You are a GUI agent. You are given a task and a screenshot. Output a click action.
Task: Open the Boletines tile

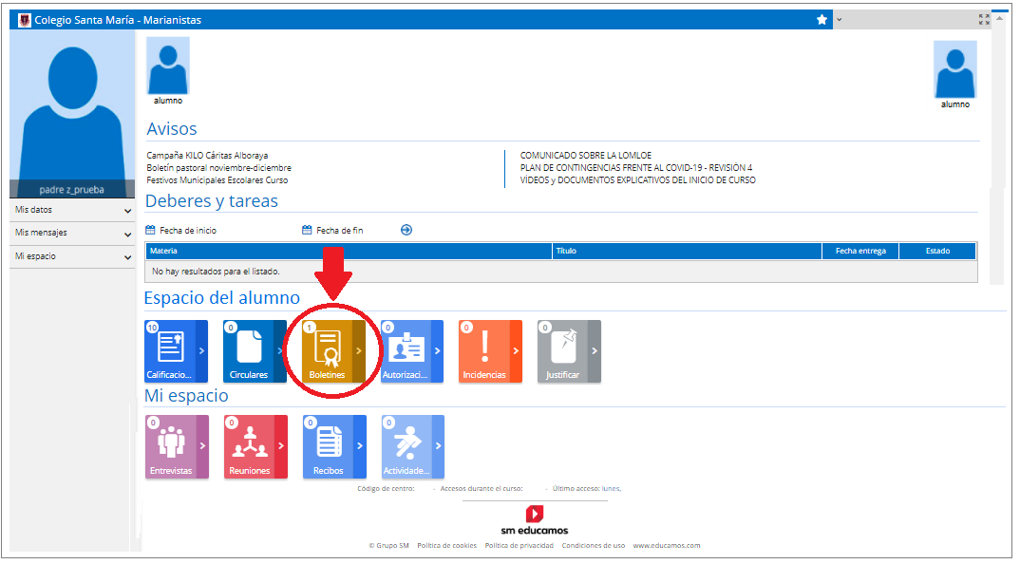click(327, 351)
